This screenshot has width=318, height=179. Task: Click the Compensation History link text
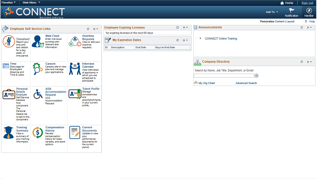tap(55, 129)
